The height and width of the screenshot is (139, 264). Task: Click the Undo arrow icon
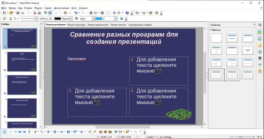click(x=76, y=13)
